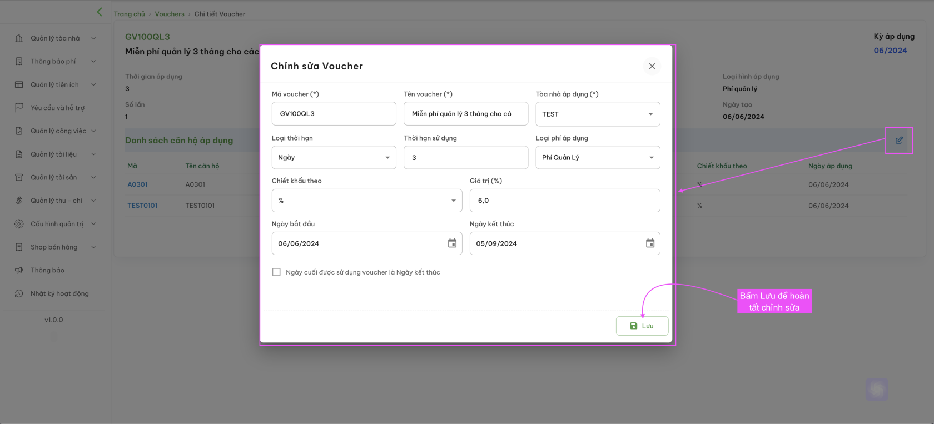This screenshot has height=424, width=934.
Task: Open calendar picker for Ngày kết thúc
Action: tap(650, 243)
